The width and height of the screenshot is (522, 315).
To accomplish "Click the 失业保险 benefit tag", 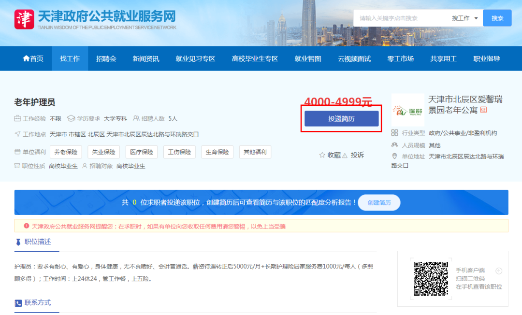I will (103, 152).
